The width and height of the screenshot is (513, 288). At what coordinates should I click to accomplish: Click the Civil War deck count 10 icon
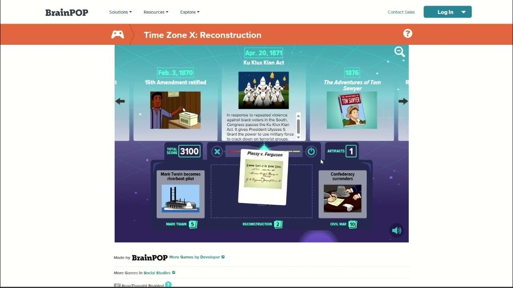(x=353, y=224)
